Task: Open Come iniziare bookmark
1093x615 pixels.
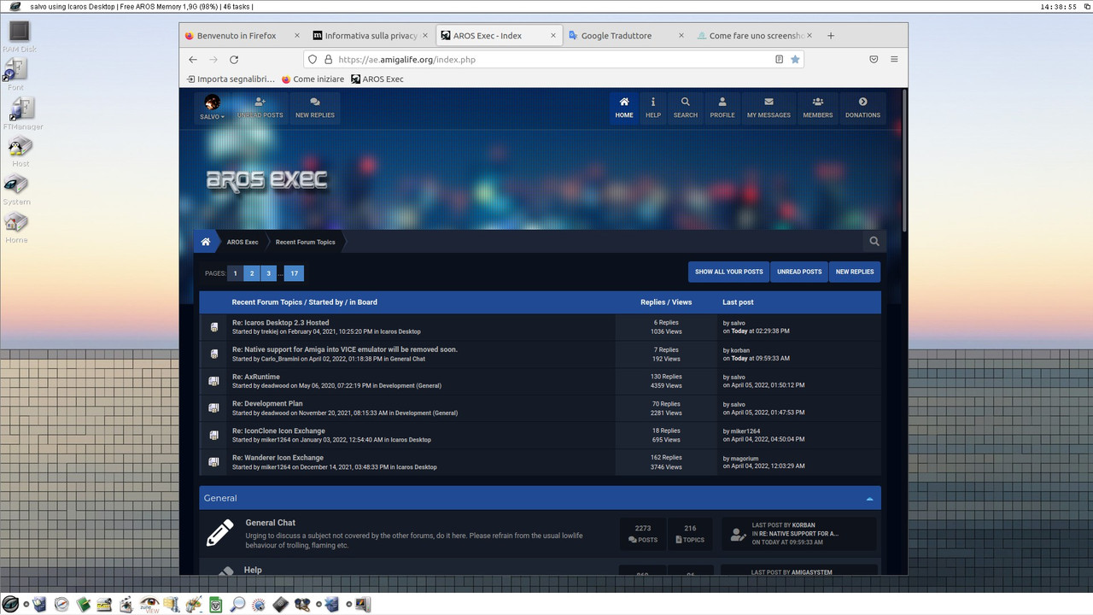Action: 313,79
